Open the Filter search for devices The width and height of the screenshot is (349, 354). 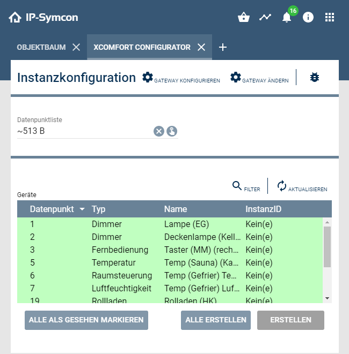coord(246,186)
